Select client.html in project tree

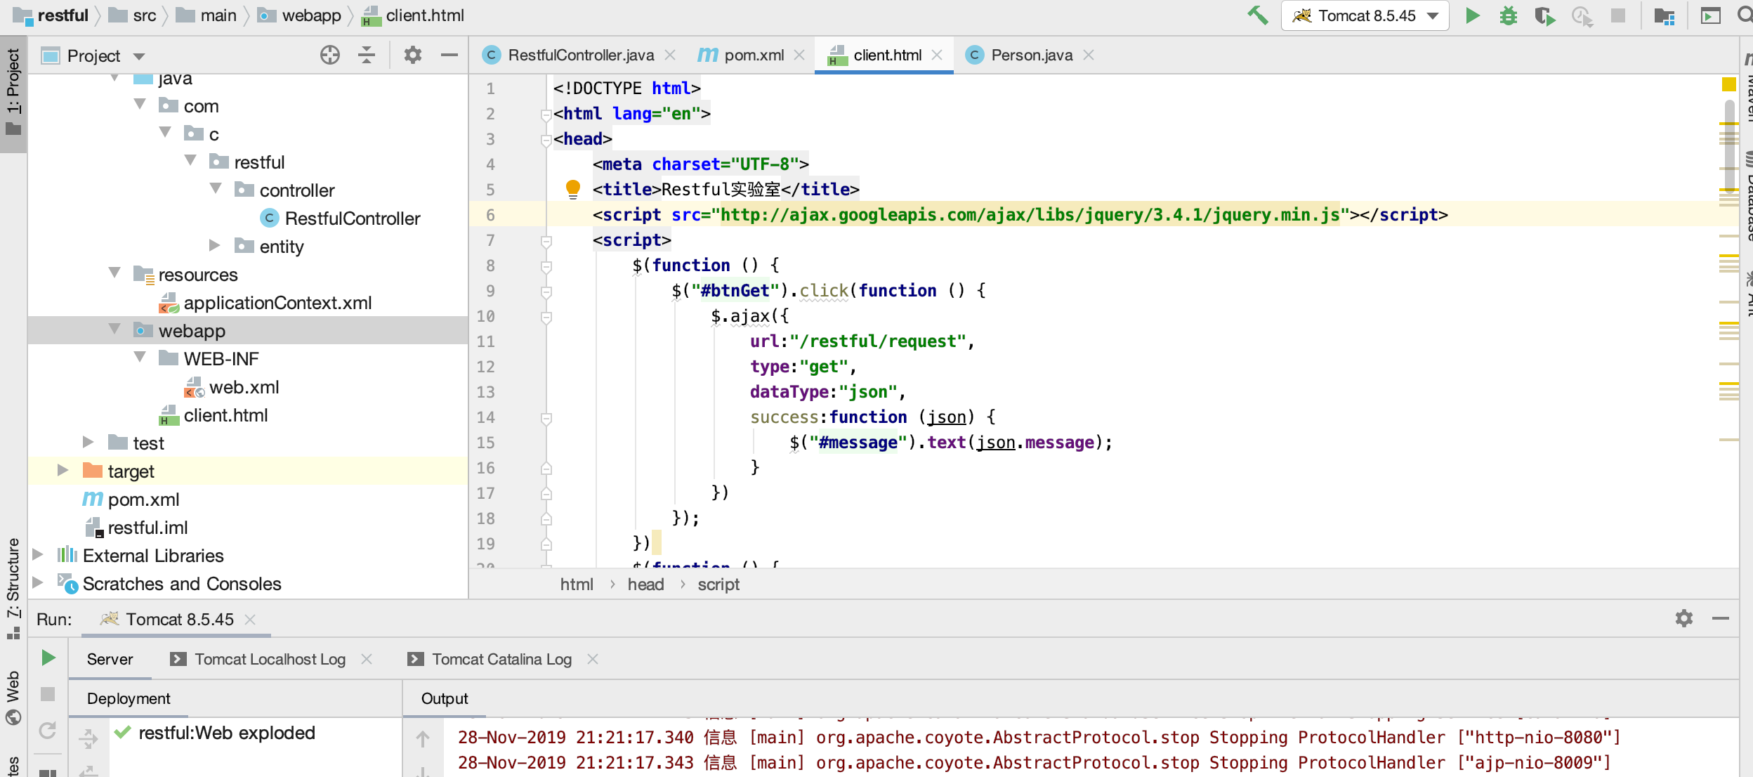[x=214, y=415]
